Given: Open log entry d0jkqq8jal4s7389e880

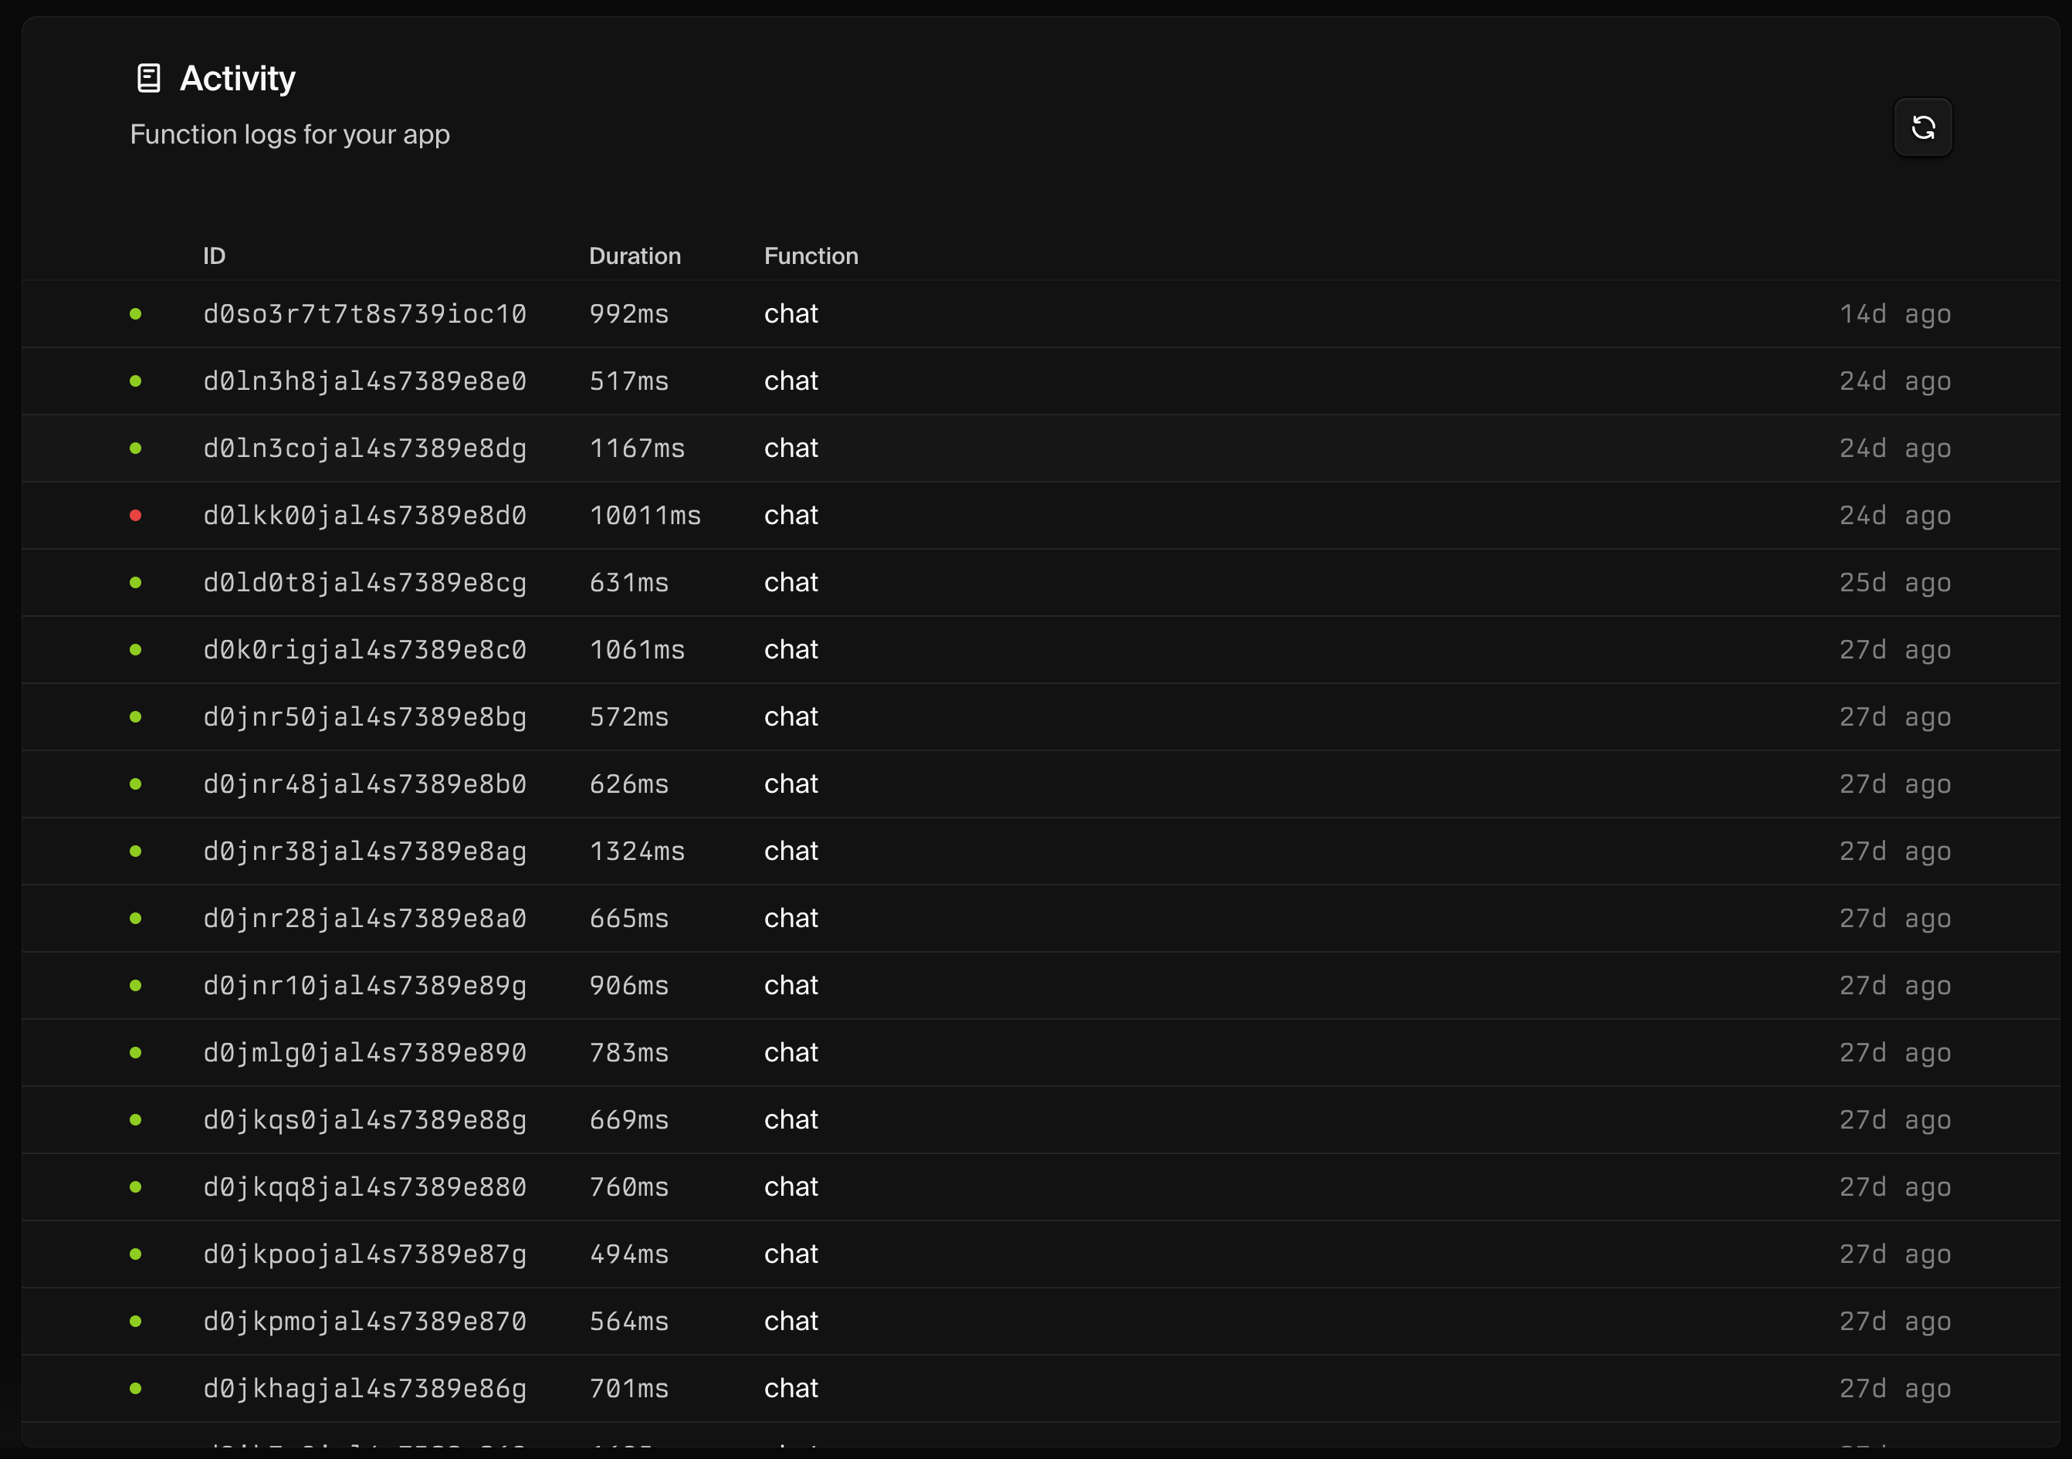Looking at the screenshot, I should coord(364,1186).
